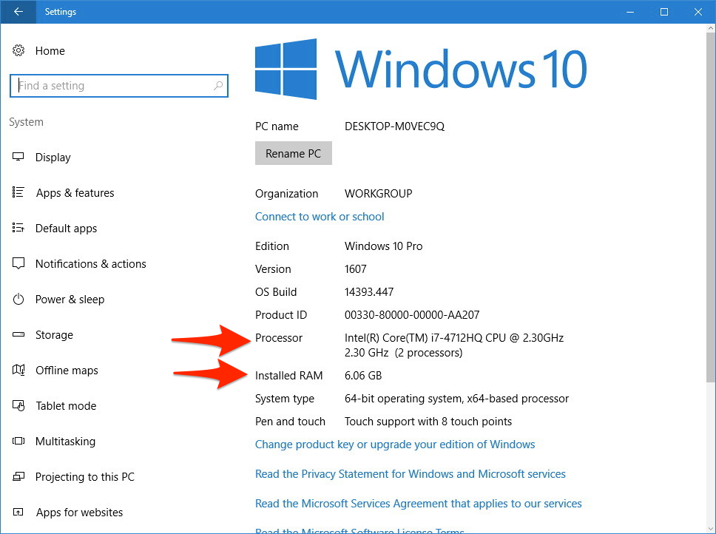Click Change product key or upgrade link
The width and height of the screenshot is (716, 534).
click(395, 445)
